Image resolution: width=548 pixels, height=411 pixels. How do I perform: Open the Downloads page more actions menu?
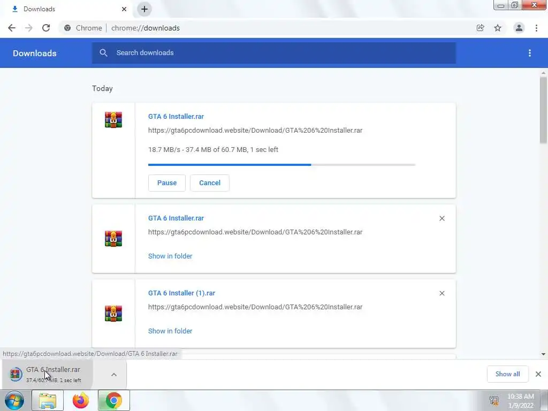pyautogui.click(x=530, y=53)
